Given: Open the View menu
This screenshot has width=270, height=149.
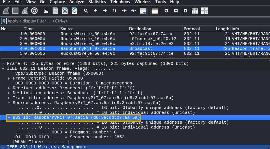Looking at the screenshot, I should tap(31, 2).
